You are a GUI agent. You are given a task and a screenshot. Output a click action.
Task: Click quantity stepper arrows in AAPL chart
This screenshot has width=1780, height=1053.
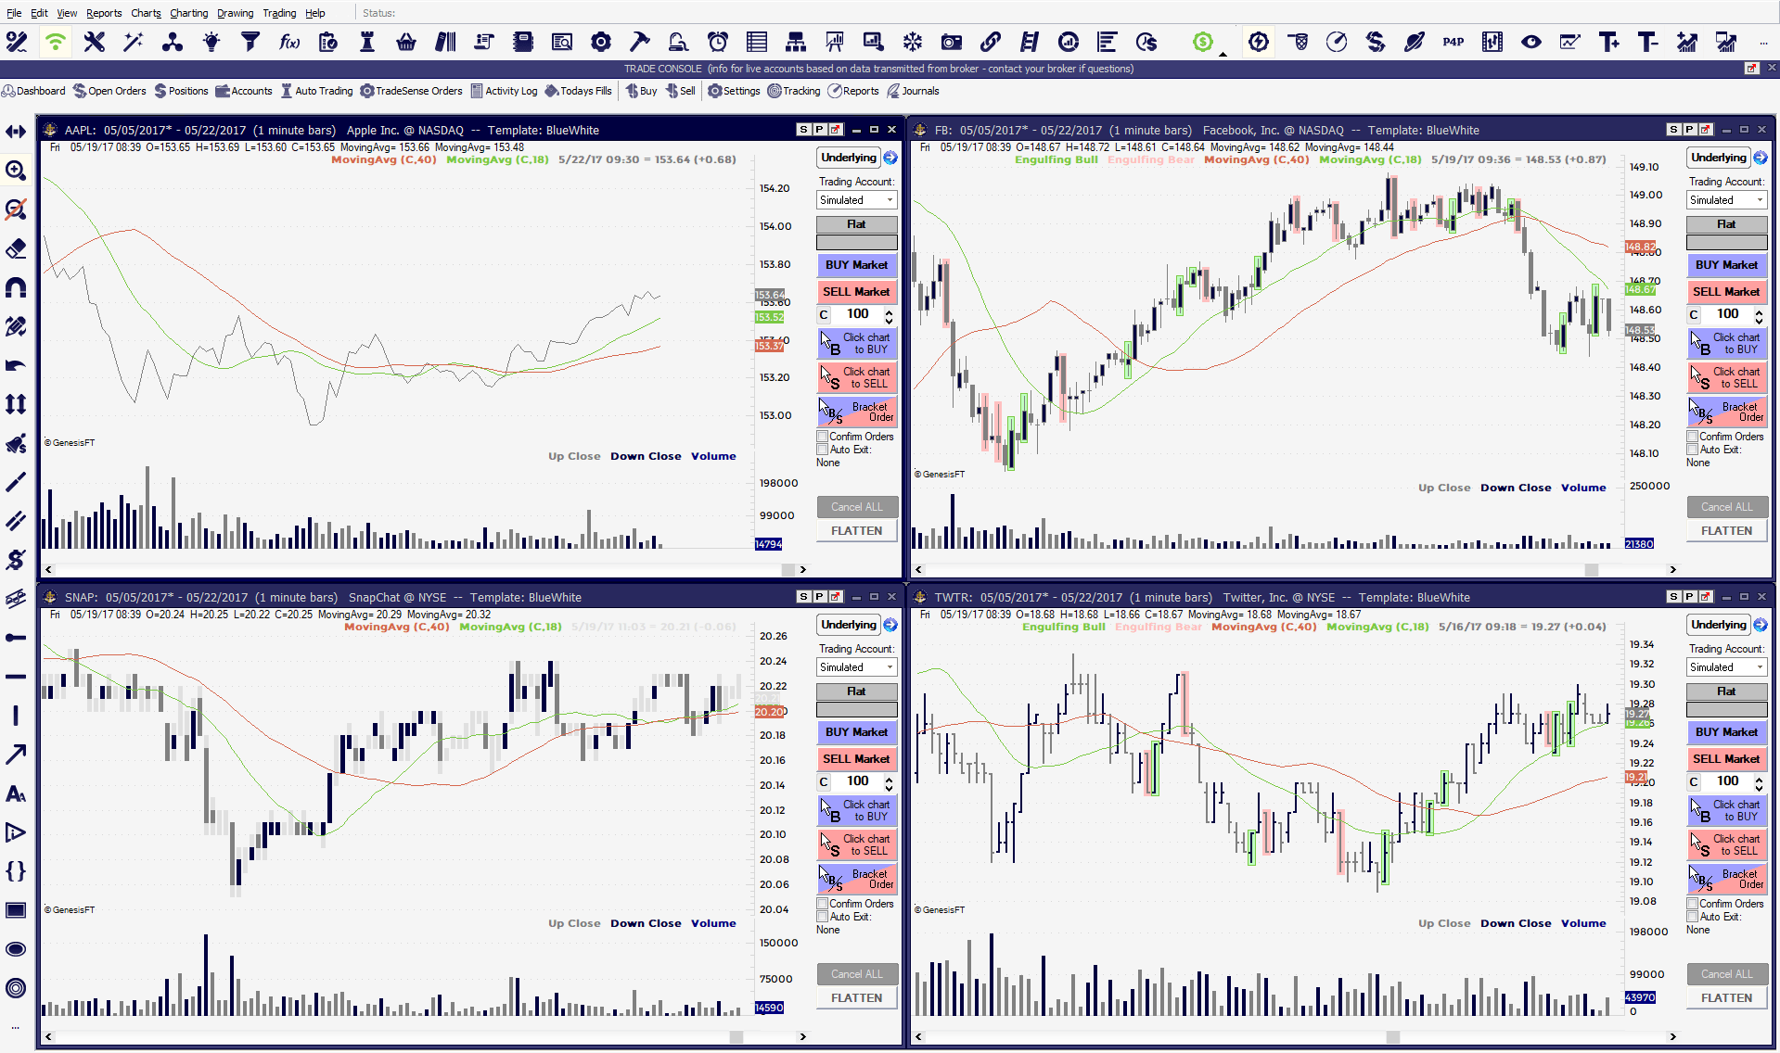pyautogui.click(x=889, y=316)
